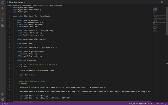Click 'UnityEngine' on line 3
This screenshot has height=105, width=168.
point(23,12)
